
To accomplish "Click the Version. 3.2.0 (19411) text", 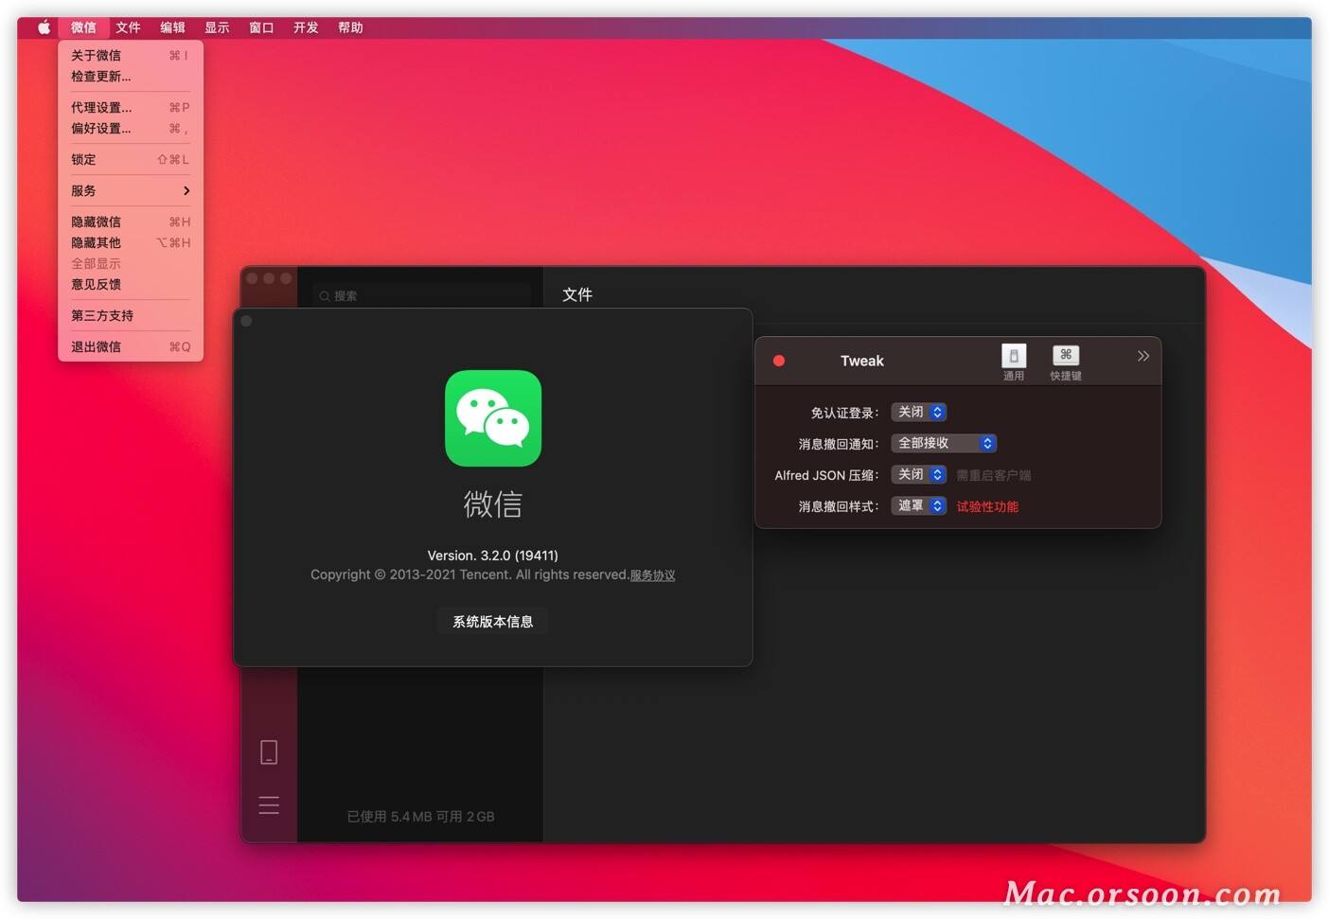I will coord(493,556).
